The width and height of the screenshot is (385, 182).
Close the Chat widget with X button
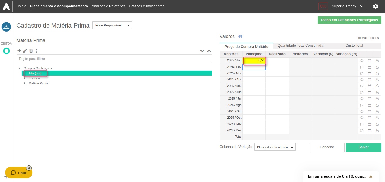(x=29, y=168)
